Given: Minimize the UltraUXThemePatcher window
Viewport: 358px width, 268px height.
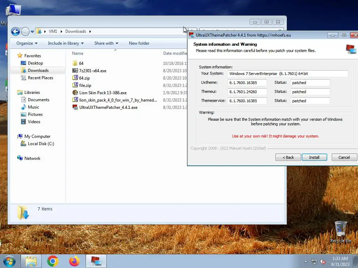Looking at the screenshot, I should coord(332,35).
